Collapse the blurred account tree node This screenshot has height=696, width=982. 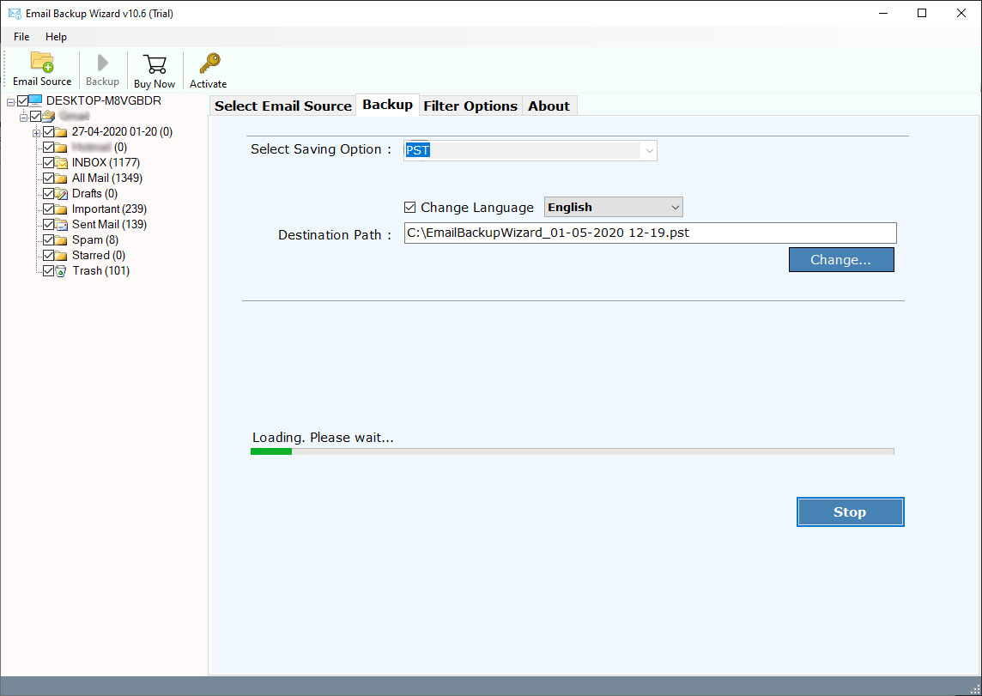23,117
